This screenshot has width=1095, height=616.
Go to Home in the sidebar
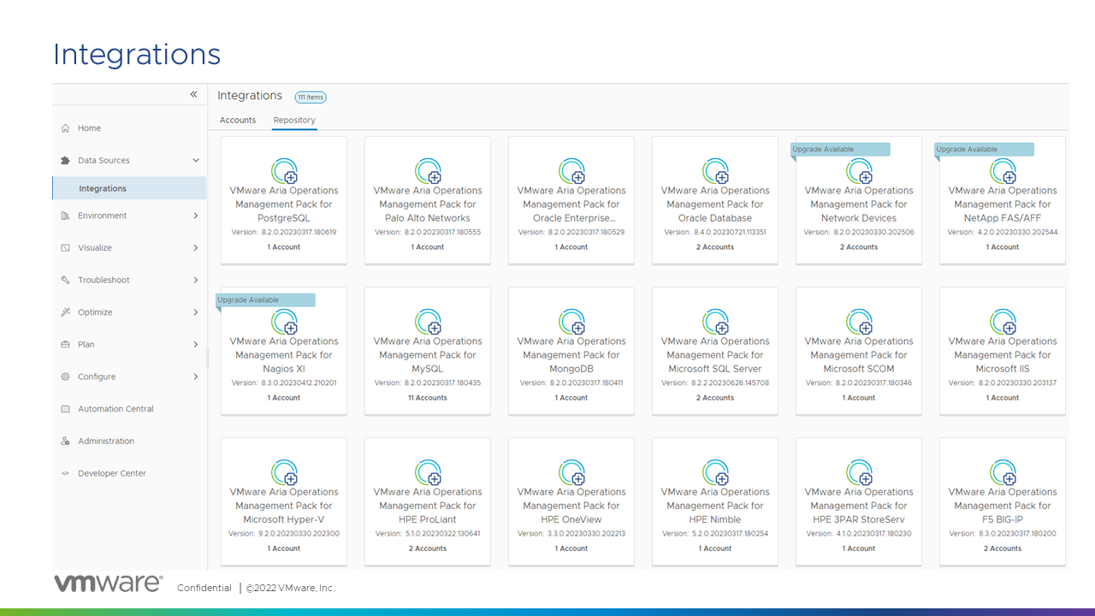coord(89,128)
